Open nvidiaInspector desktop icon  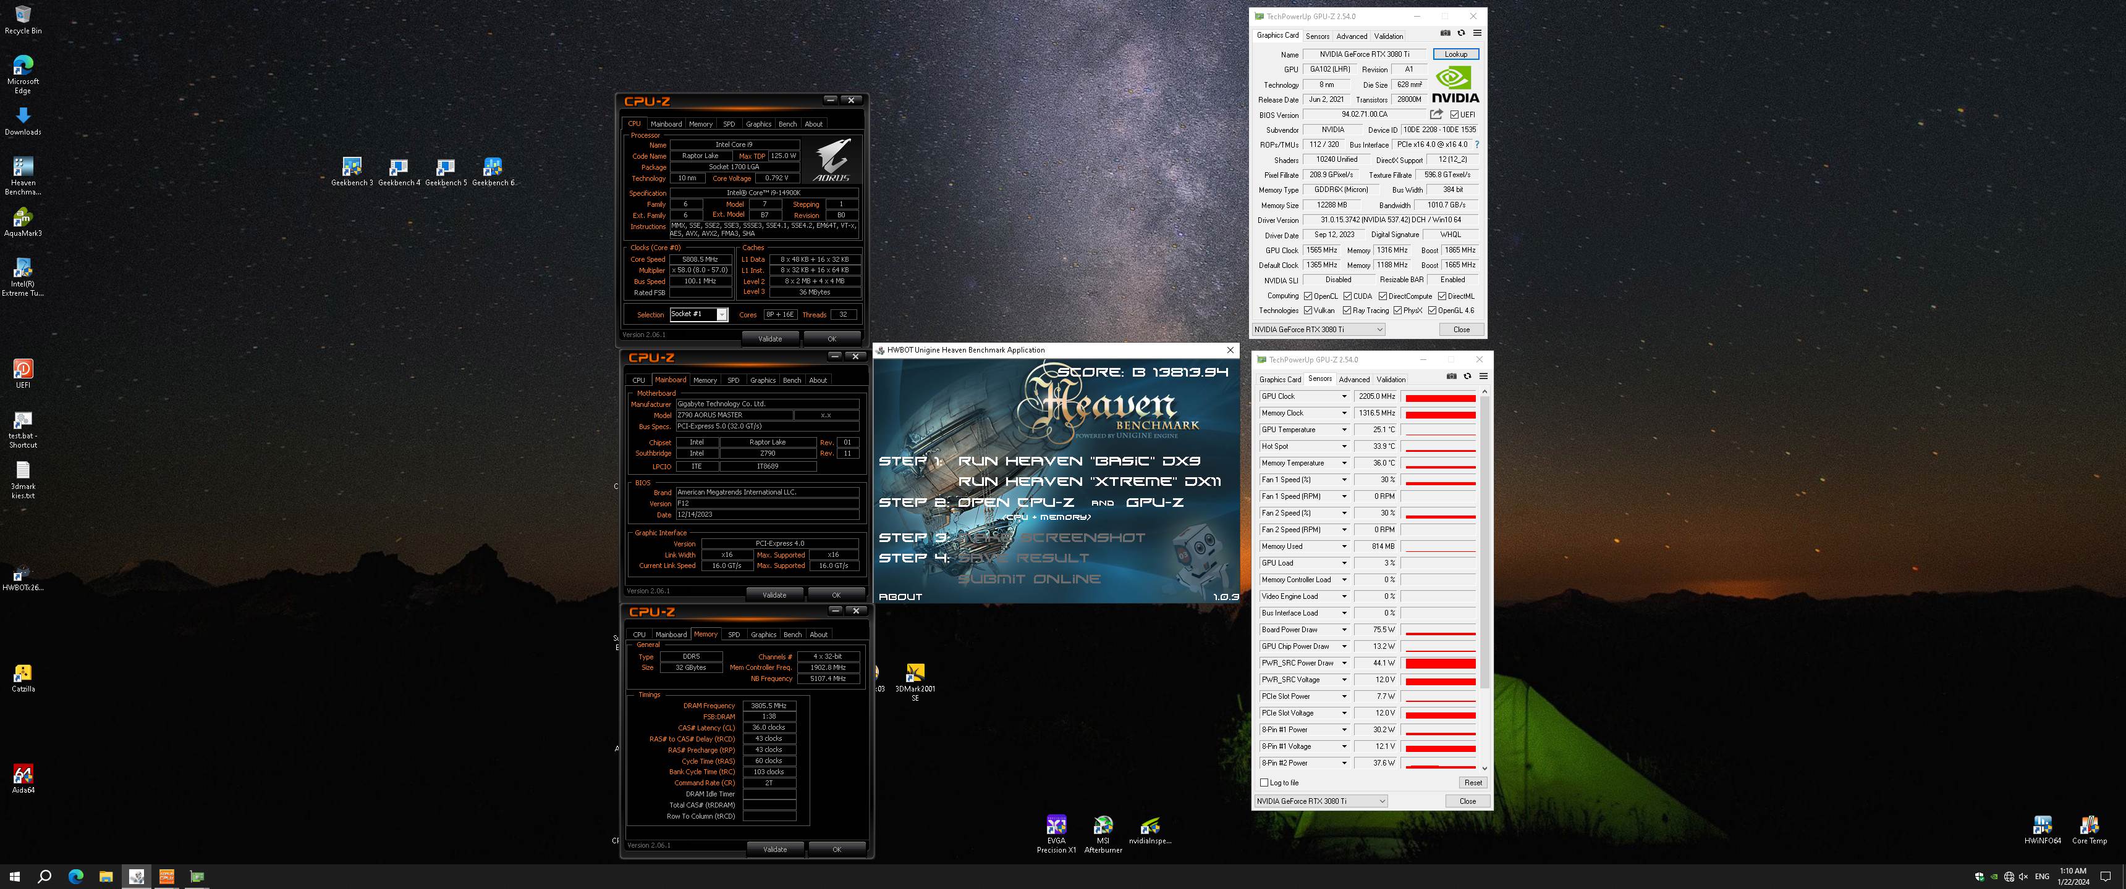[x=1151, y=830]
